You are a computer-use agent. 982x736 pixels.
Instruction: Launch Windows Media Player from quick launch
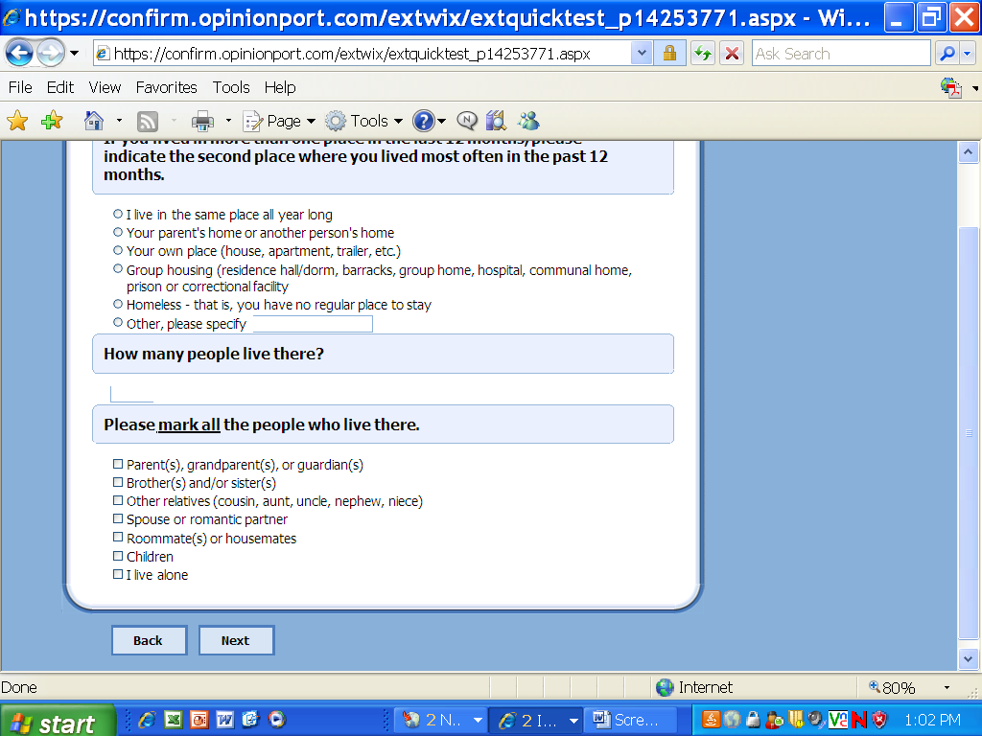(x=277, y=720)
